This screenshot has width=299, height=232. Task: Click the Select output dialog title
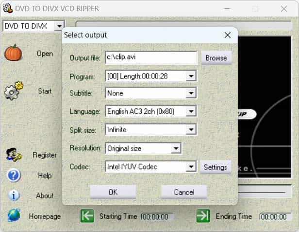[x=85, y=35]
